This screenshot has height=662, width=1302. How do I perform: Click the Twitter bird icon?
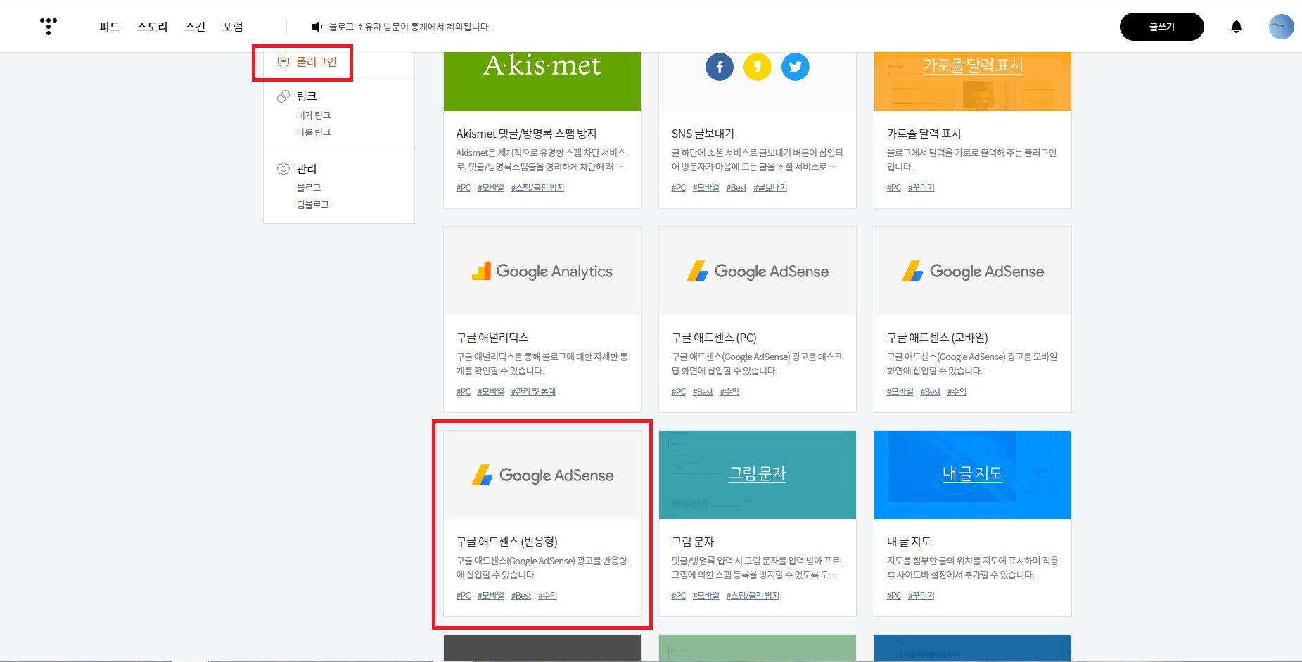pyautogui.click(x=795, y=67)
